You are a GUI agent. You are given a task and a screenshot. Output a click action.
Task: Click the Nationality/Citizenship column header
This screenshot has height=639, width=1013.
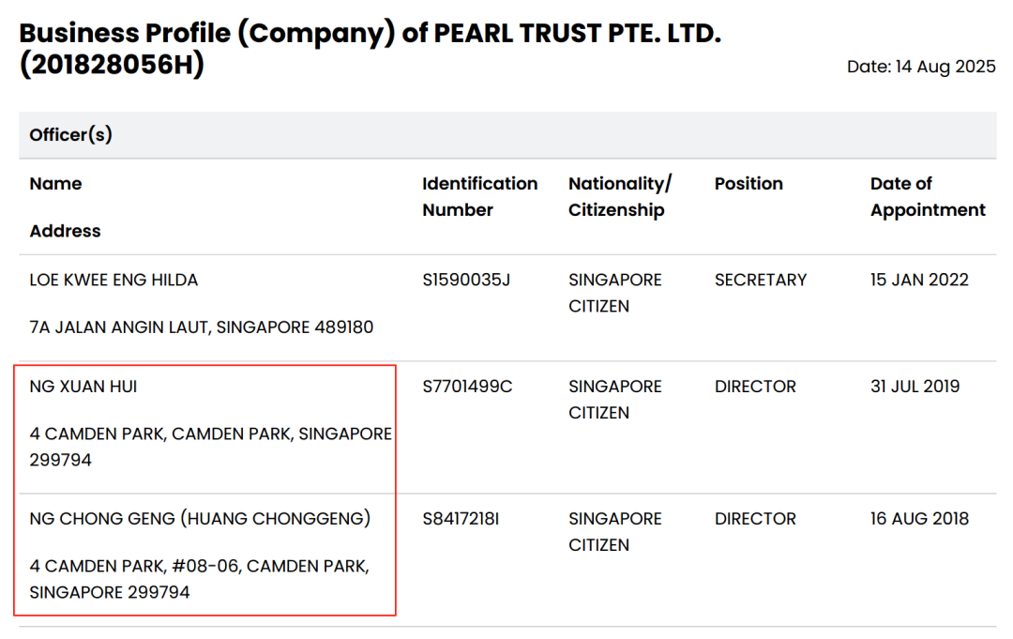click(620, 197)
